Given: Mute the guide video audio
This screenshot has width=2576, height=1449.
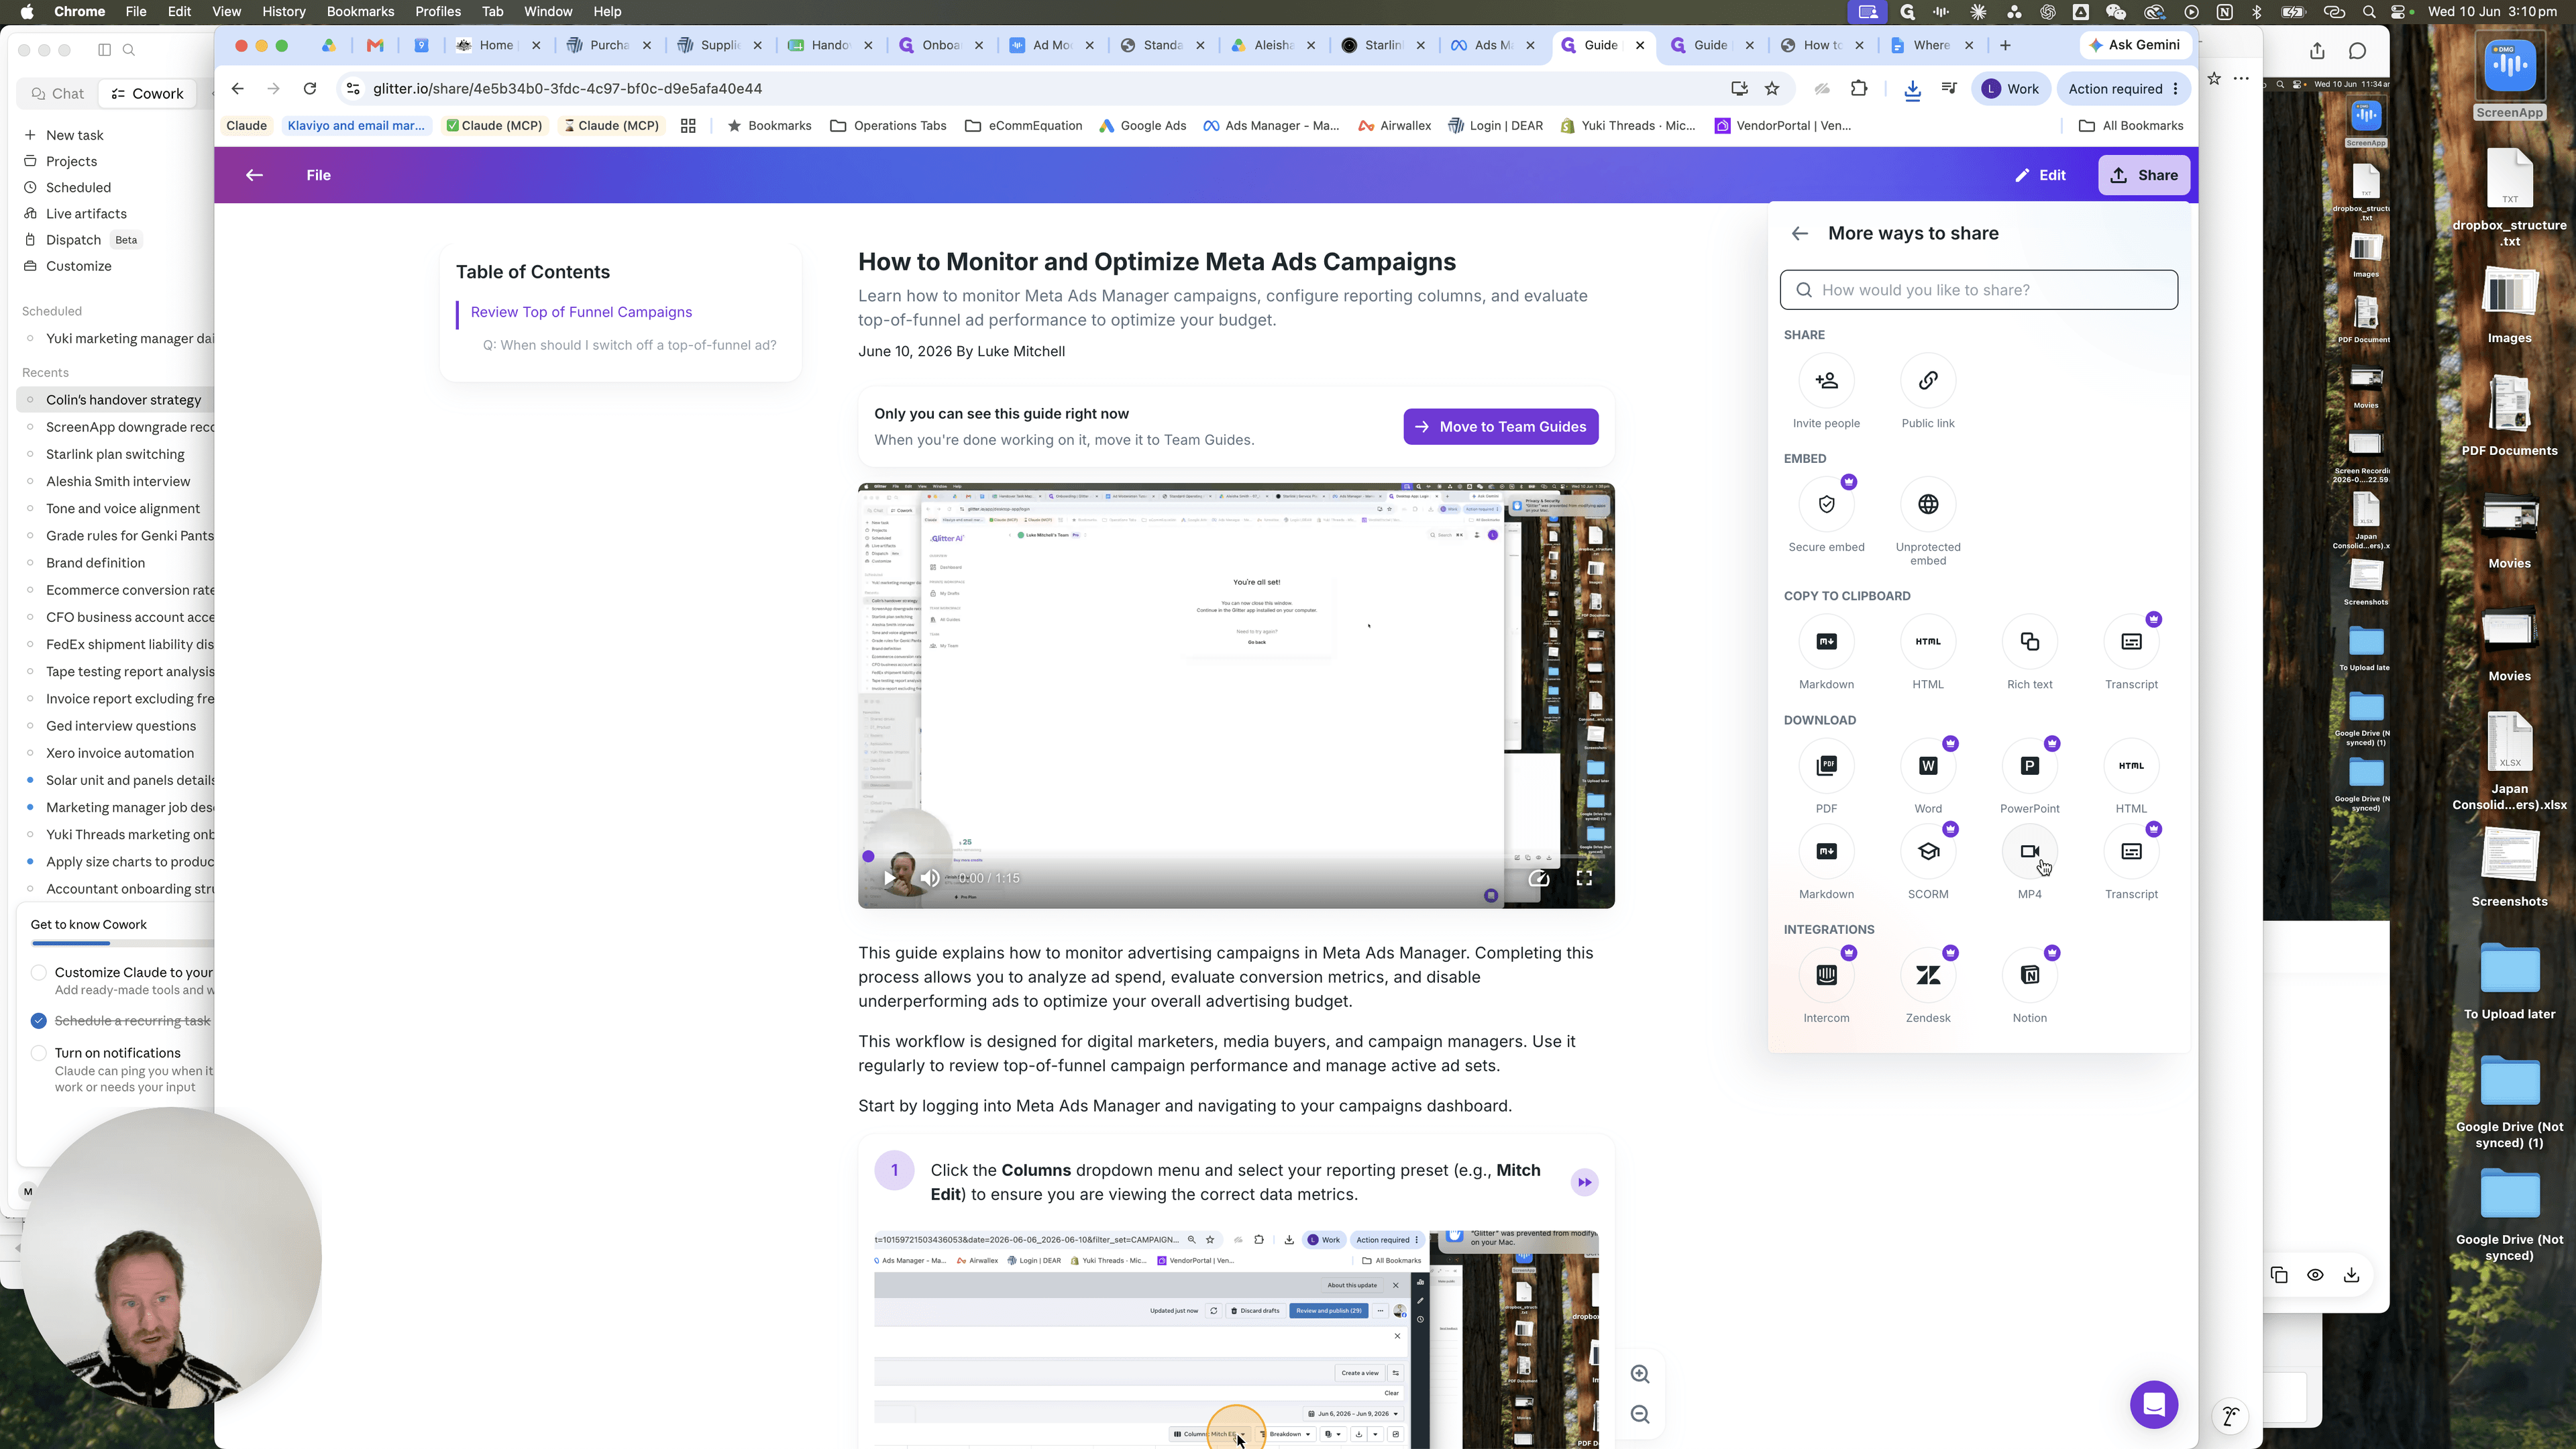Looking at the screenshot, I should pos(930,879).
